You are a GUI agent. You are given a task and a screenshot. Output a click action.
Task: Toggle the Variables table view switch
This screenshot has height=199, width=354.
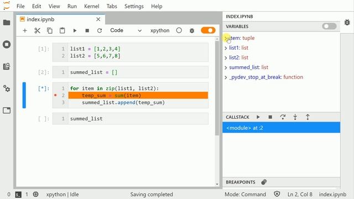coord(330,26)
